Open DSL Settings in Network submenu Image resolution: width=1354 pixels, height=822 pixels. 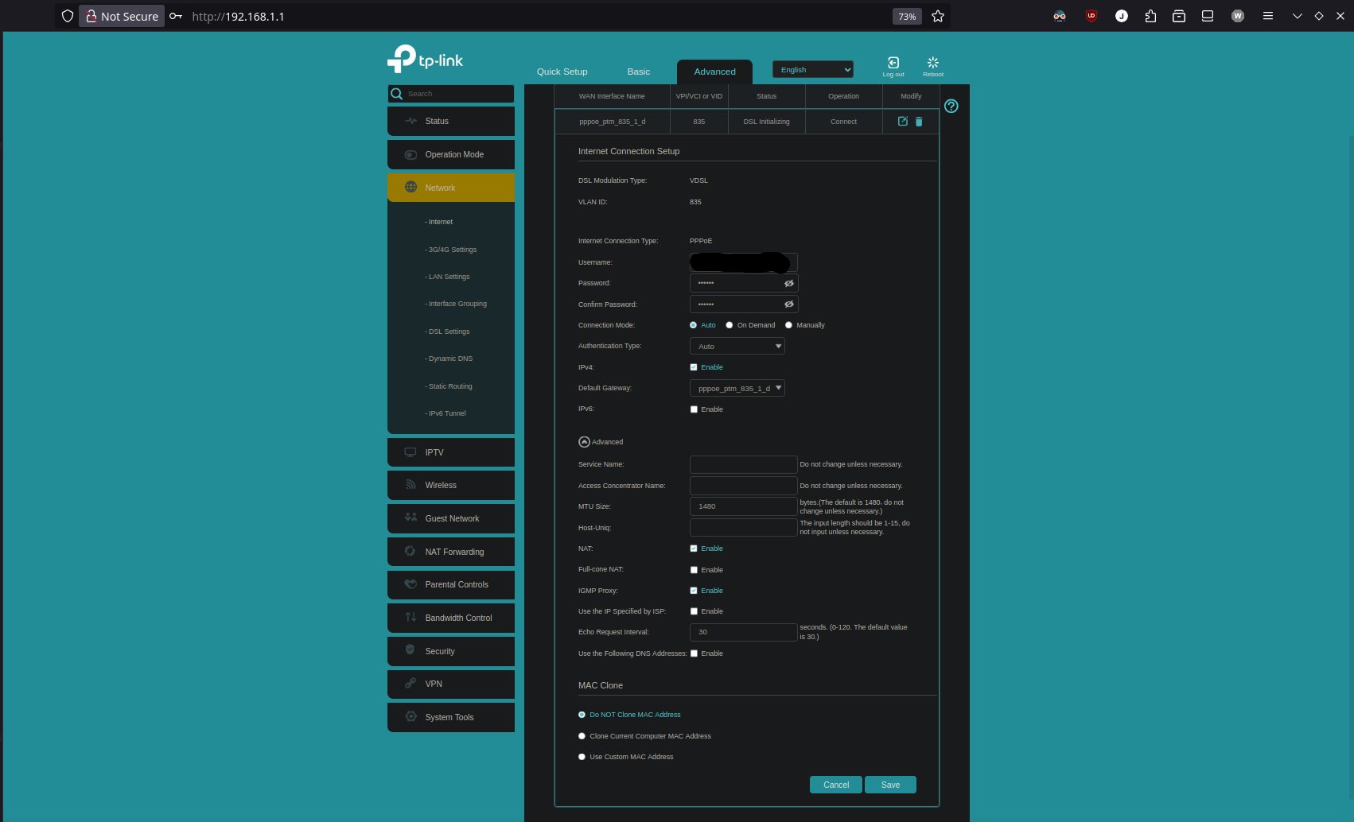449,332
